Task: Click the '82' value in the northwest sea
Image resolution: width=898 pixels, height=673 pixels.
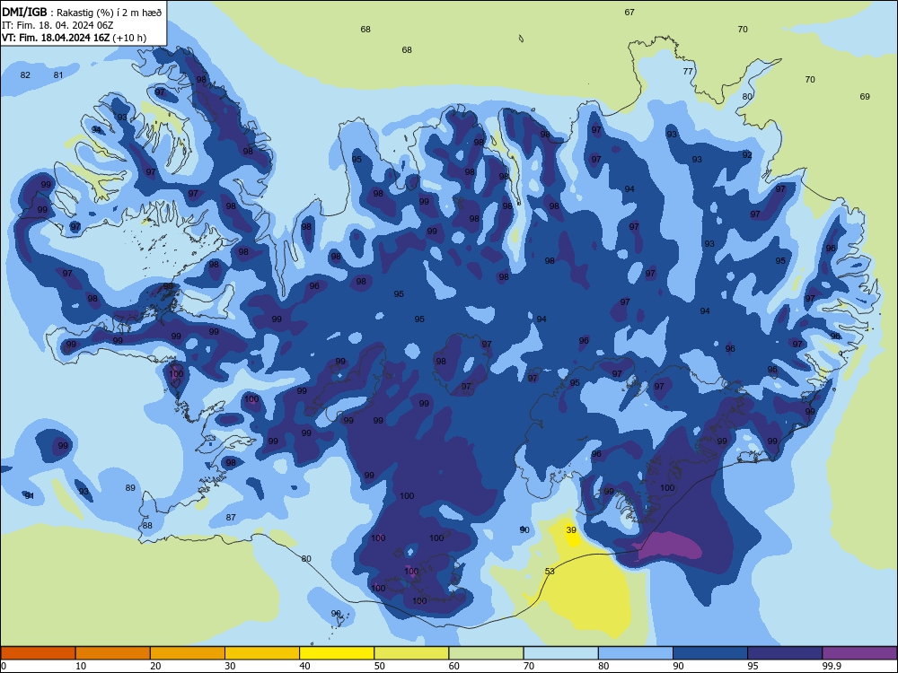Action: (25, 75)
